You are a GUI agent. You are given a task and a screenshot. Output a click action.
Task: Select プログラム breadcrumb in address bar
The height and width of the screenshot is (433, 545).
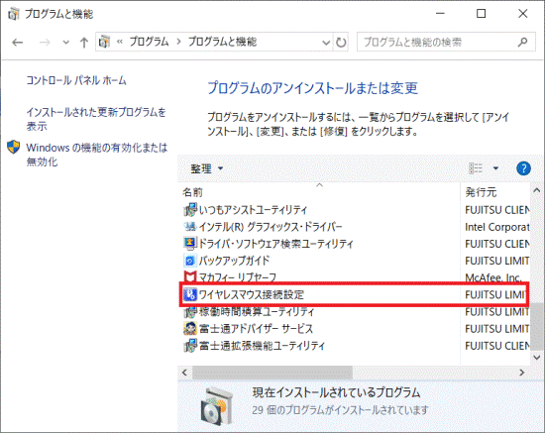pos(149,42)
